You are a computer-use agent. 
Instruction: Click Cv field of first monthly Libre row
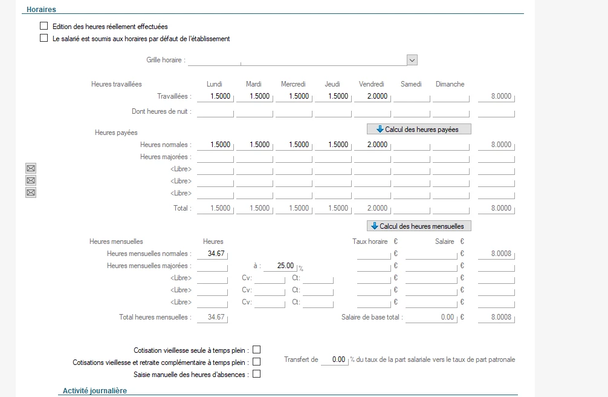tap(270, 278)
